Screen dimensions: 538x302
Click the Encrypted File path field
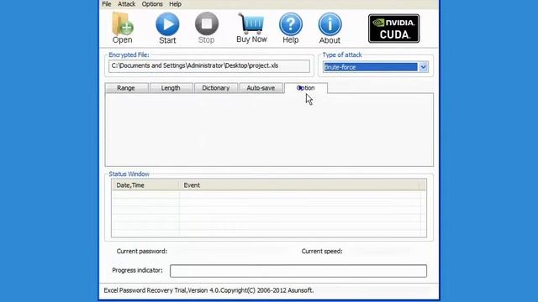coord(209,65)
